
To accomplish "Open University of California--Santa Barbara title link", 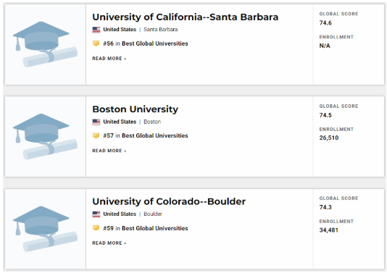I will click(x=186, y=17).
